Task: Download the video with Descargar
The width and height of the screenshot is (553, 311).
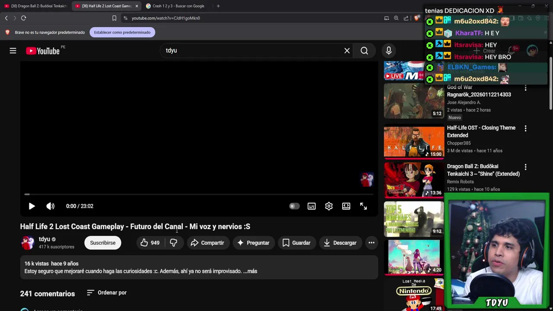Action: coord(340,243)
